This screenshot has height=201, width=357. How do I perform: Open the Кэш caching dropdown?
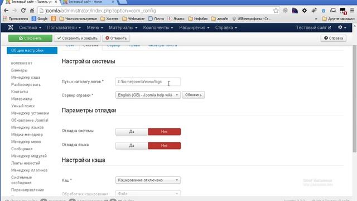(x=148, y=180)
